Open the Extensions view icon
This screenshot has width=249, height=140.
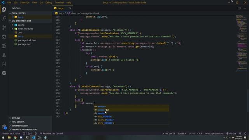point(4,46)
